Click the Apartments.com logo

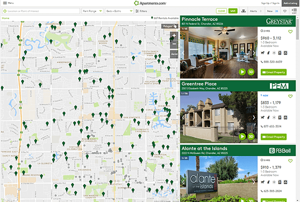click(x=150, y=3)
